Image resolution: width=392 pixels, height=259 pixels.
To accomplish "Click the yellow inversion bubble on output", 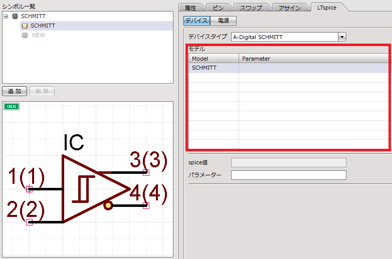I will point(107,205).
